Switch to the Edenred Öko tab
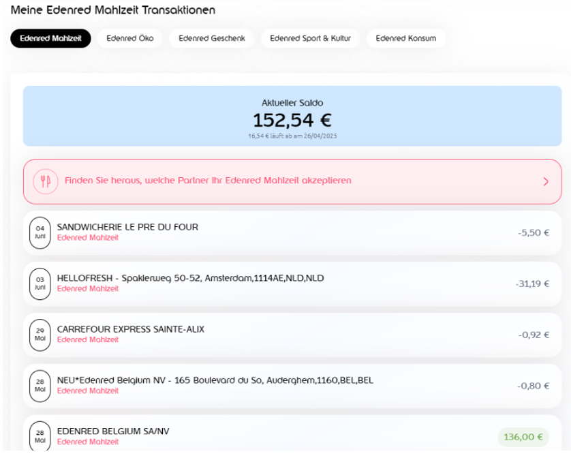The image size is (571, 473). (x=130, y=38)
